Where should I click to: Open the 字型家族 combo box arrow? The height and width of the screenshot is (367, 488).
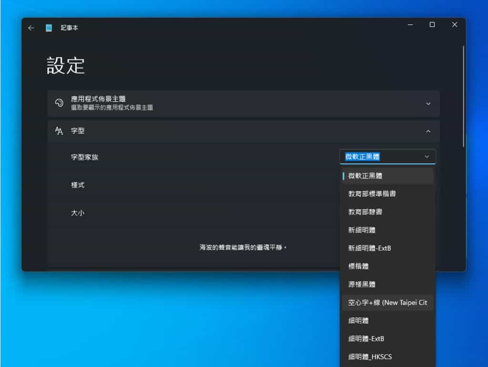pos(427,157)
